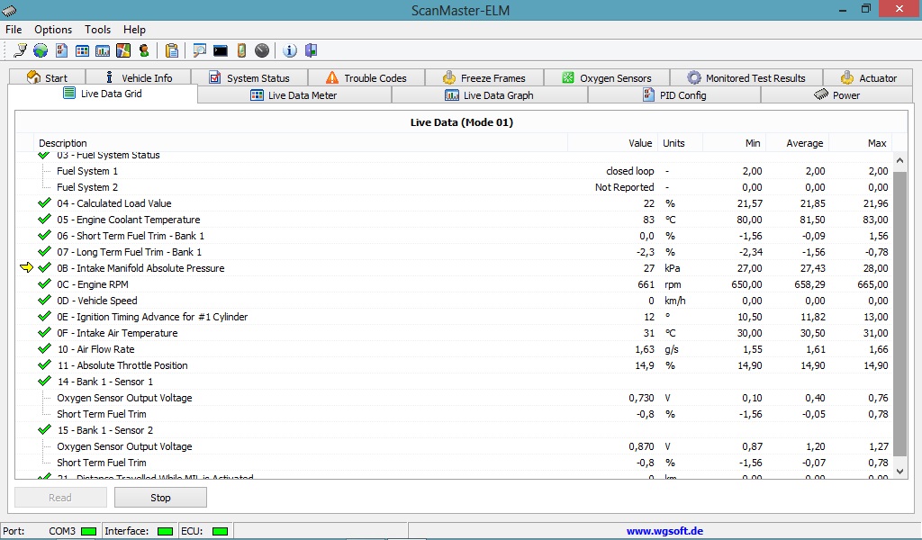The height and width of the screenshot is (540, 922).
Task: Click the green Interface status light
Action: (166, 531)
